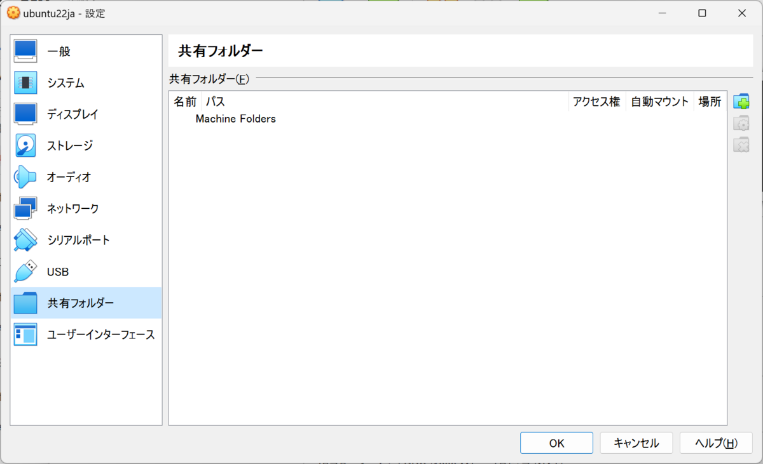Screen dimensions: 763x464
Task: Click the USB plug icon
Action: pyautogui.click(x=25, y=272)
